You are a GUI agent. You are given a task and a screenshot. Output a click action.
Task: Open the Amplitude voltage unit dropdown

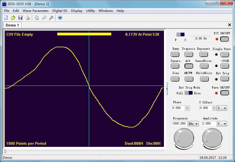(222, 124)
